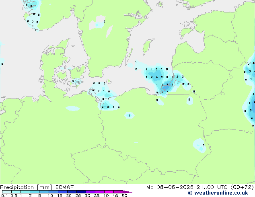The width and height of the screenshot is (255, 197).
Task: Click the '7' precipitation value on the map
Action: coord(167,85)
